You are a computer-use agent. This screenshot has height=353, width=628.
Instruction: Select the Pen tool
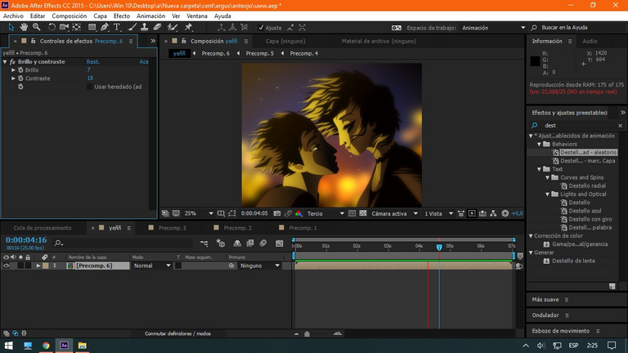pyautogui.click(x=105, y=27)
